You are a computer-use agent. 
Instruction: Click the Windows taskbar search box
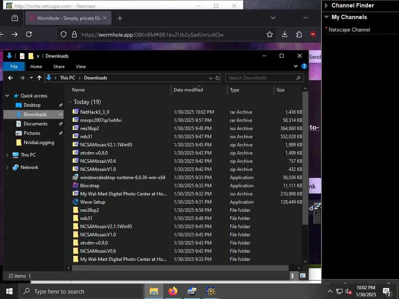(81, 291)
